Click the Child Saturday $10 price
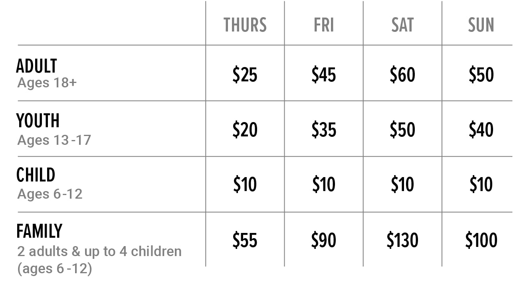521x284 pixels. (x=402, y=185)
